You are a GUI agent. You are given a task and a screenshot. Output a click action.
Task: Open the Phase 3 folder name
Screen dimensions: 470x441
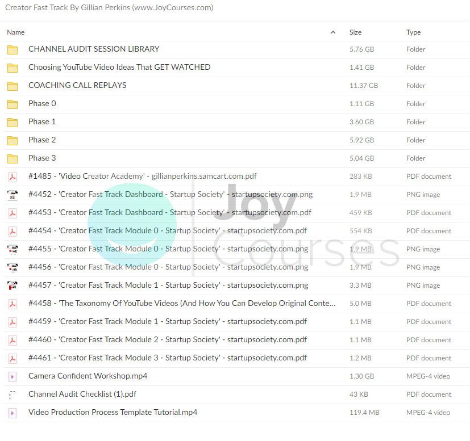tap(42, 158)
